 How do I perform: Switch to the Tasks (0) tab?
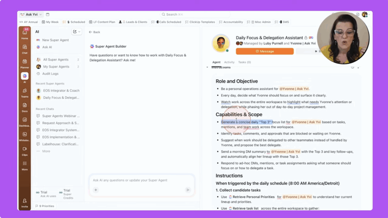244,62
